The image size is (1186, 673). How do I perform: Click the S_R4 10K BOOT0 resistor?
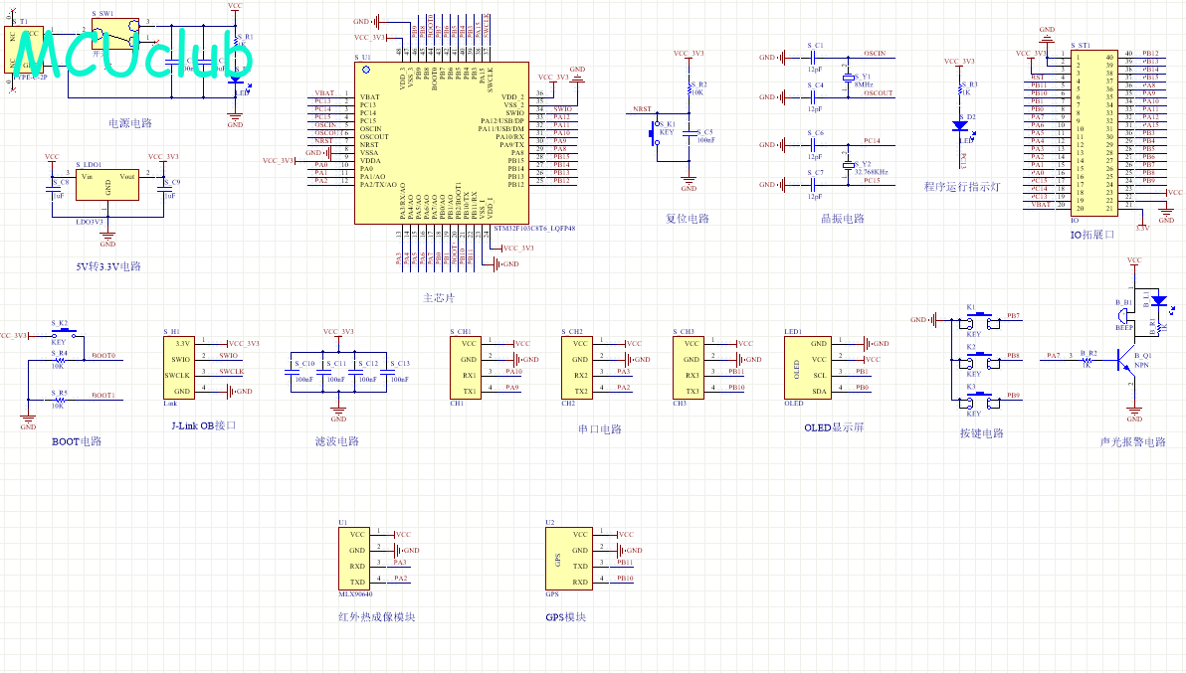tap(60, 360)
